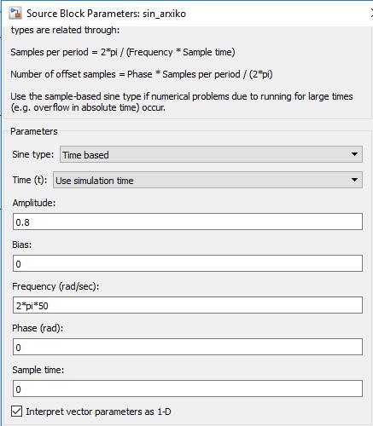373x426 pixels.
Task: Click the Samples per period formula text
Action: pyautogui.click(x=123, y=52)
